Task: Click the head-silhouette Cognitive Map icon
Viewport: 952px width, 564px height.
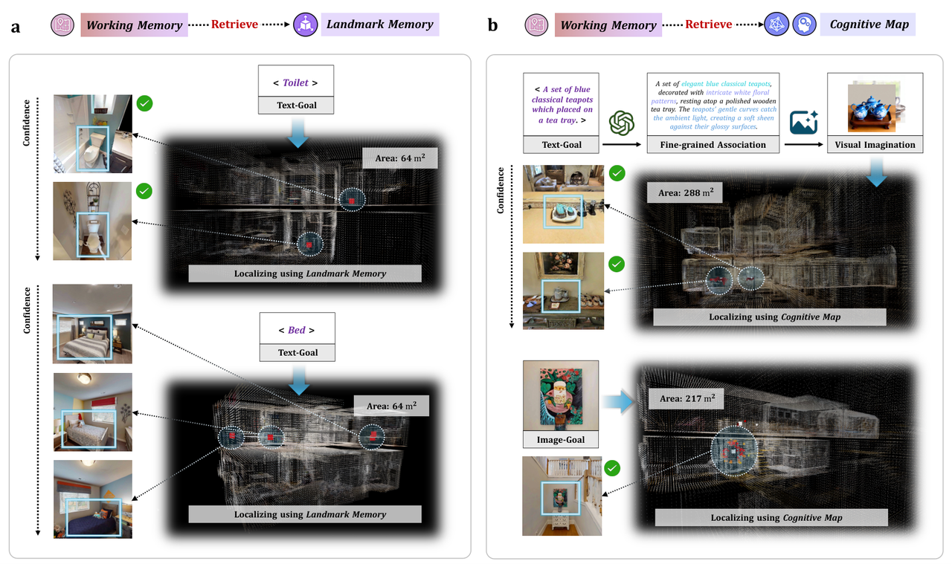Action: click(x=804, y=25)
